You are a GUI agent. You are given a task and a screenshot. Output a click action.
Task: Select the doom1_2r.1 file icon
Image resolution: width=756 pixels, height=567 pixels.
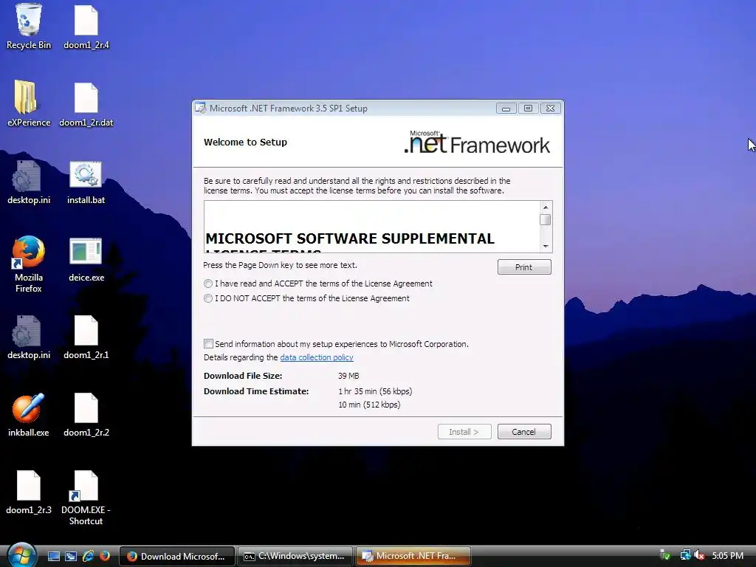(x=86, y=337)
